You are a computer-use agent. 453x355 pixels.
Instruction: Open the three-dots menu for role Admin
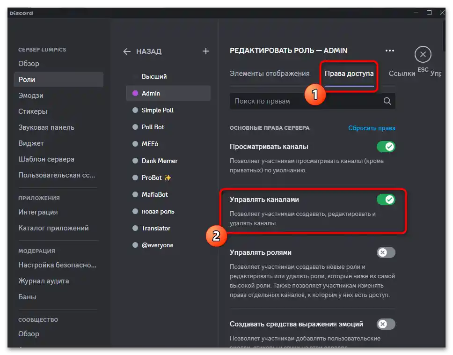click(x=389, y=51)
